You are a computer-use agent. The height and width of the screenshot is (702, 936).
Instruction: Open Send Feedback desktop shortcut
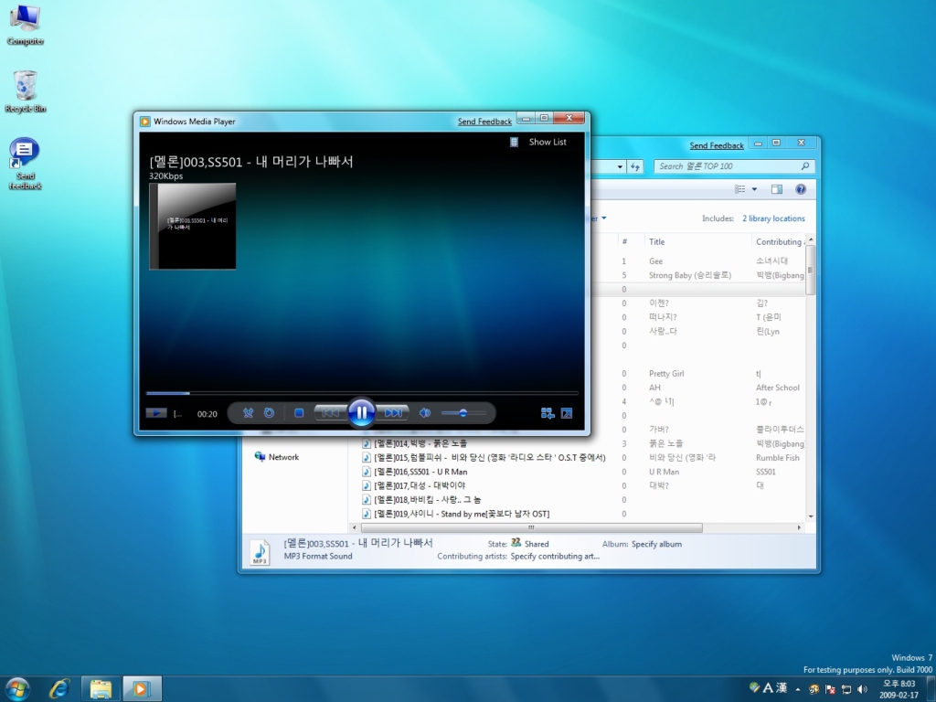25,164
